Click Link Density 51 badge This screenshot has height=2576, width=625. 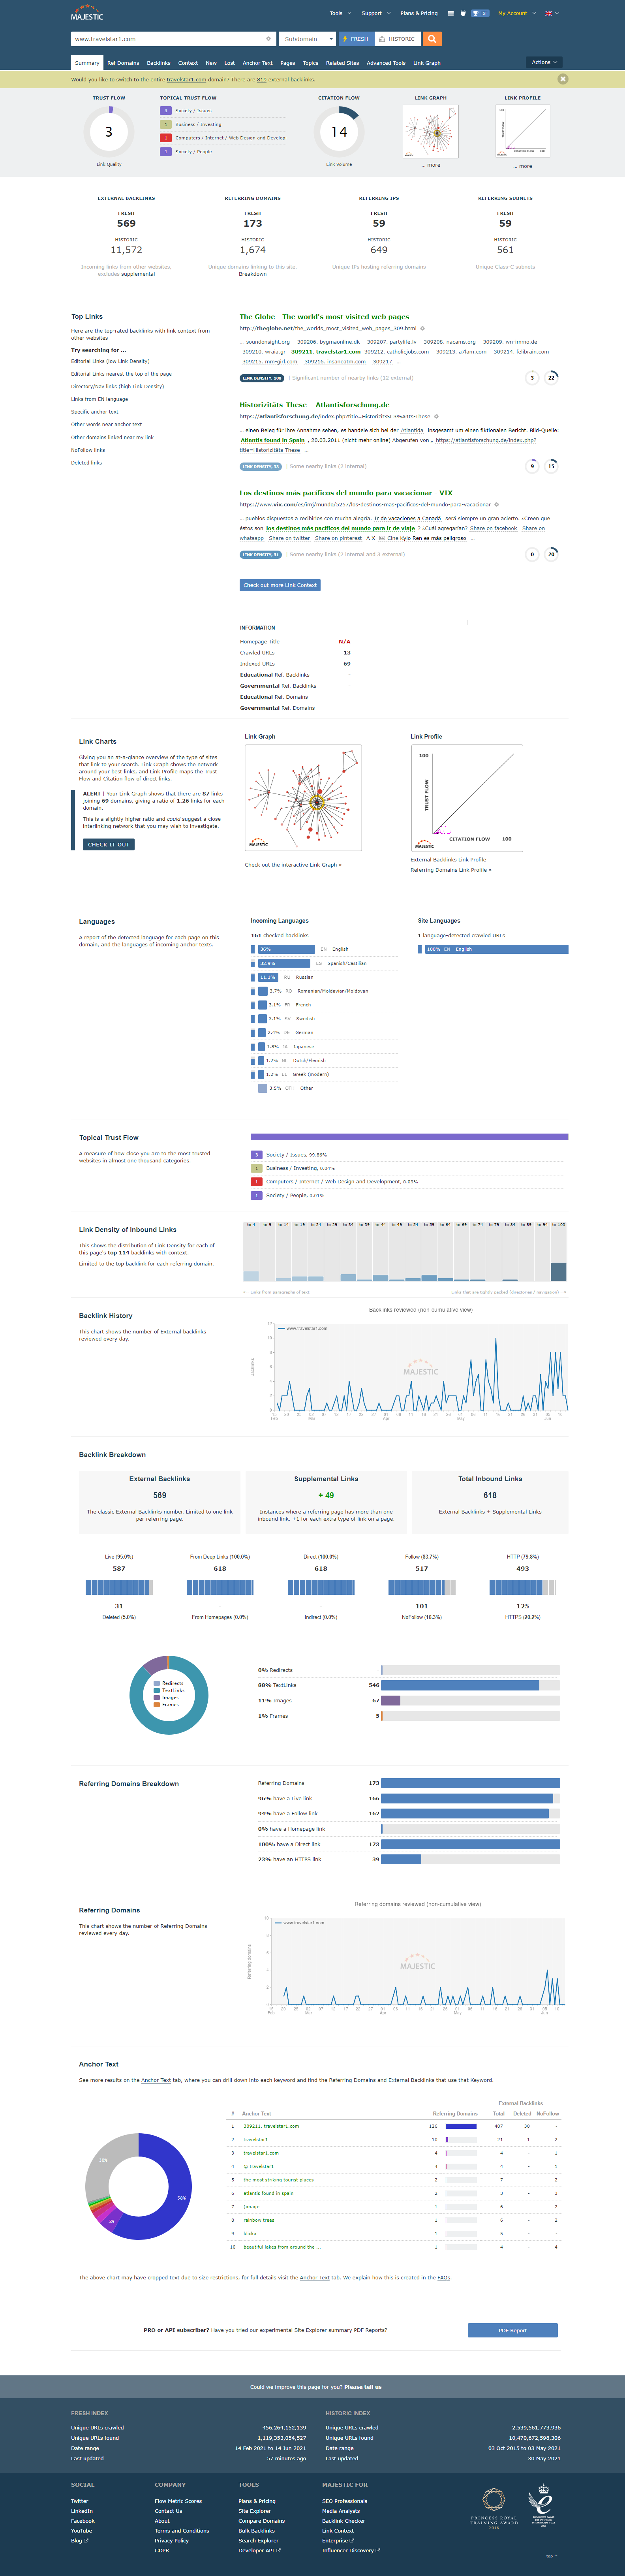point(260,554)
